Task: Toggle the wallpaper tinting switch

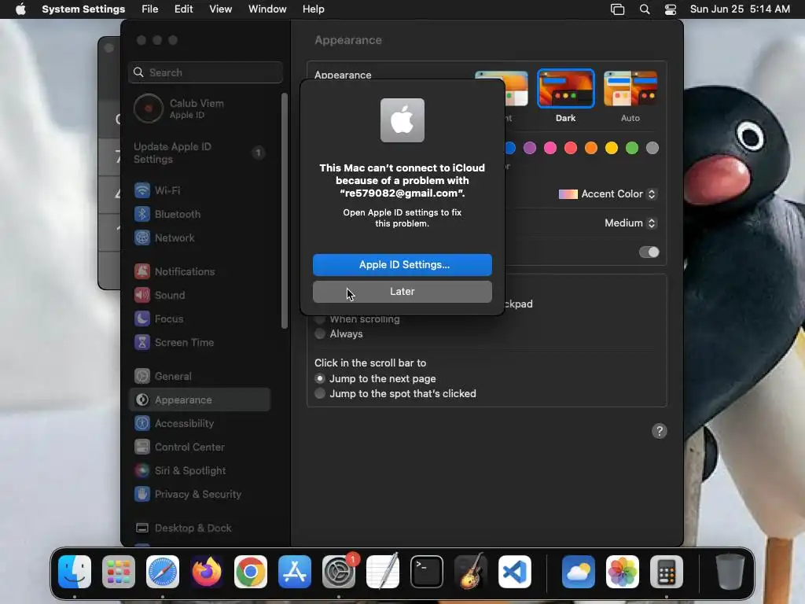Action: 649,252
